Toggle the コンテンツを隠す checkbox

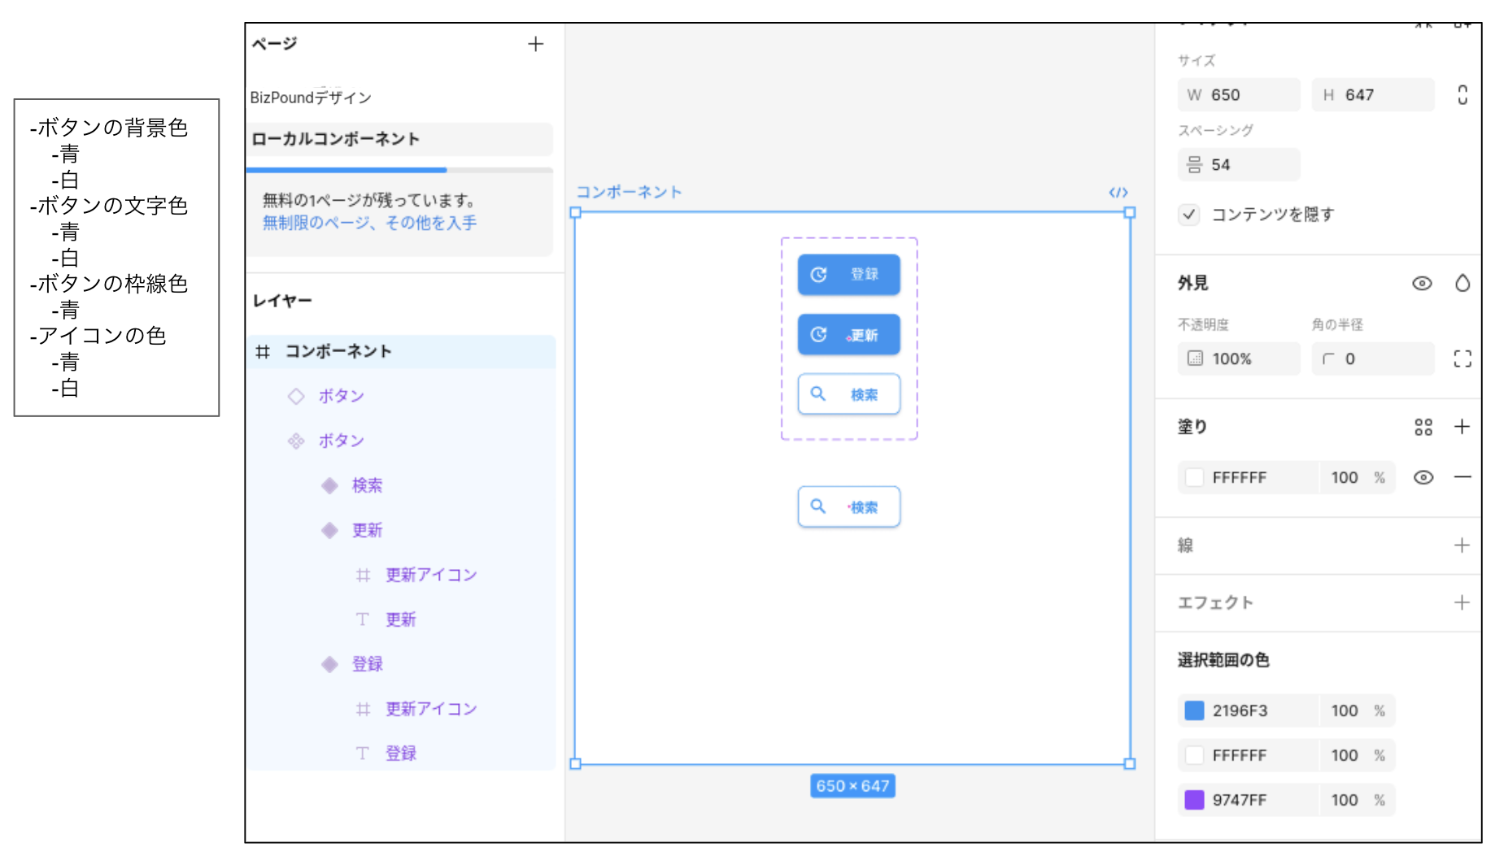click(x=1189, y=215)
